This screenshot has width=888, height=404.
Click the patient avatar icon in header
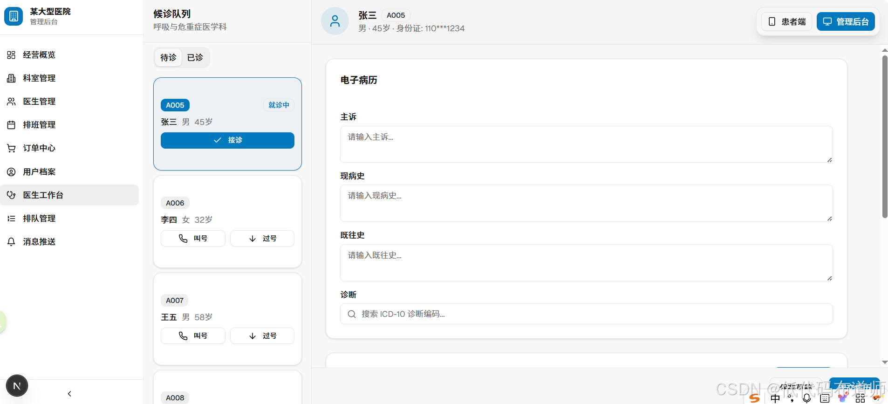tap(335, 21)
